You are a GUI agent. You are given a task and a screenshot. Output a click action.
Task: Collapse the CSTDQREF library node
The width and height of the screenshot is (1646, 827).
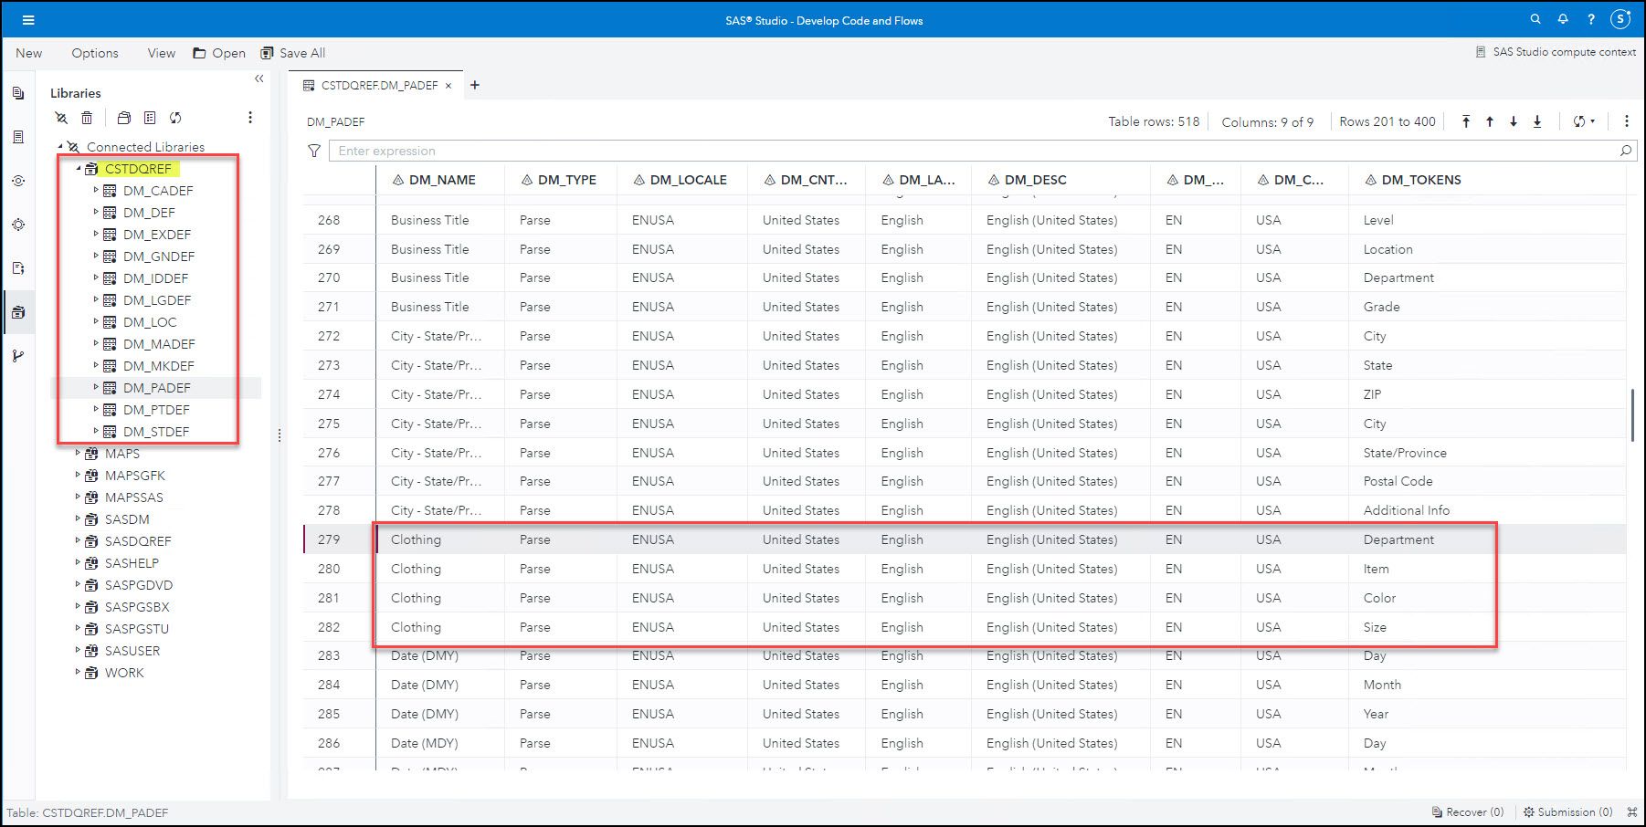pos(78,168)
